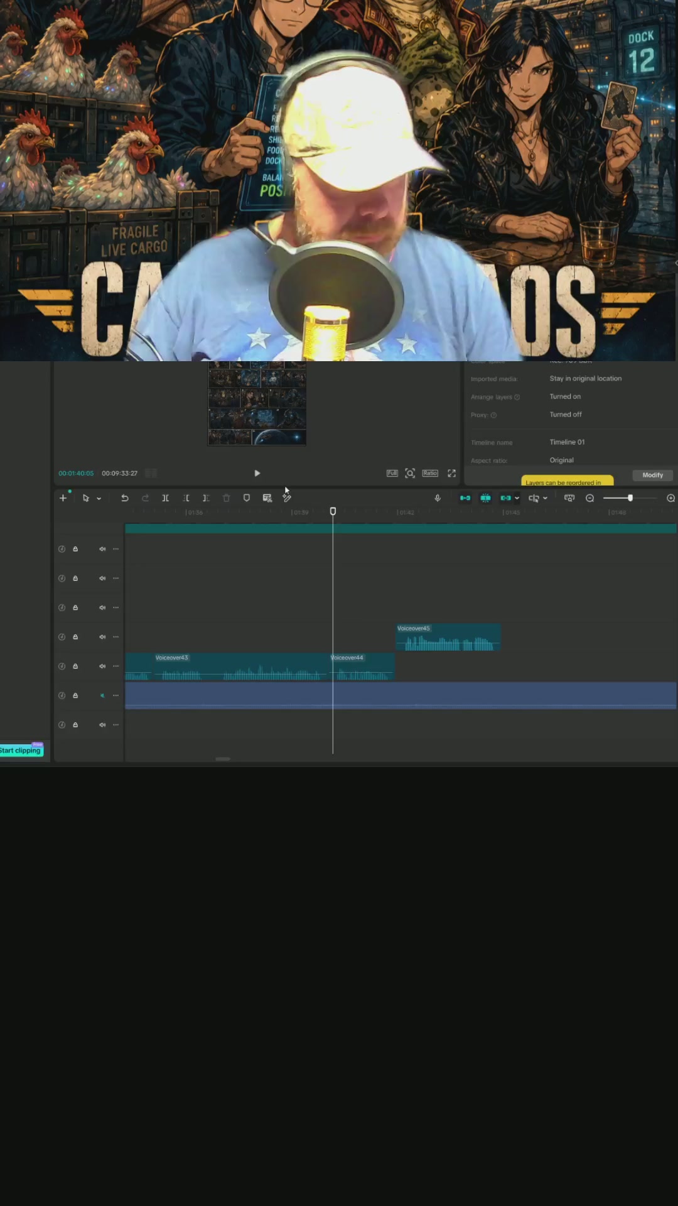The width and height of the screenshot is (678, 1206).
Task: Click the Ratio option in preview
Action: (x=430, y=474)
